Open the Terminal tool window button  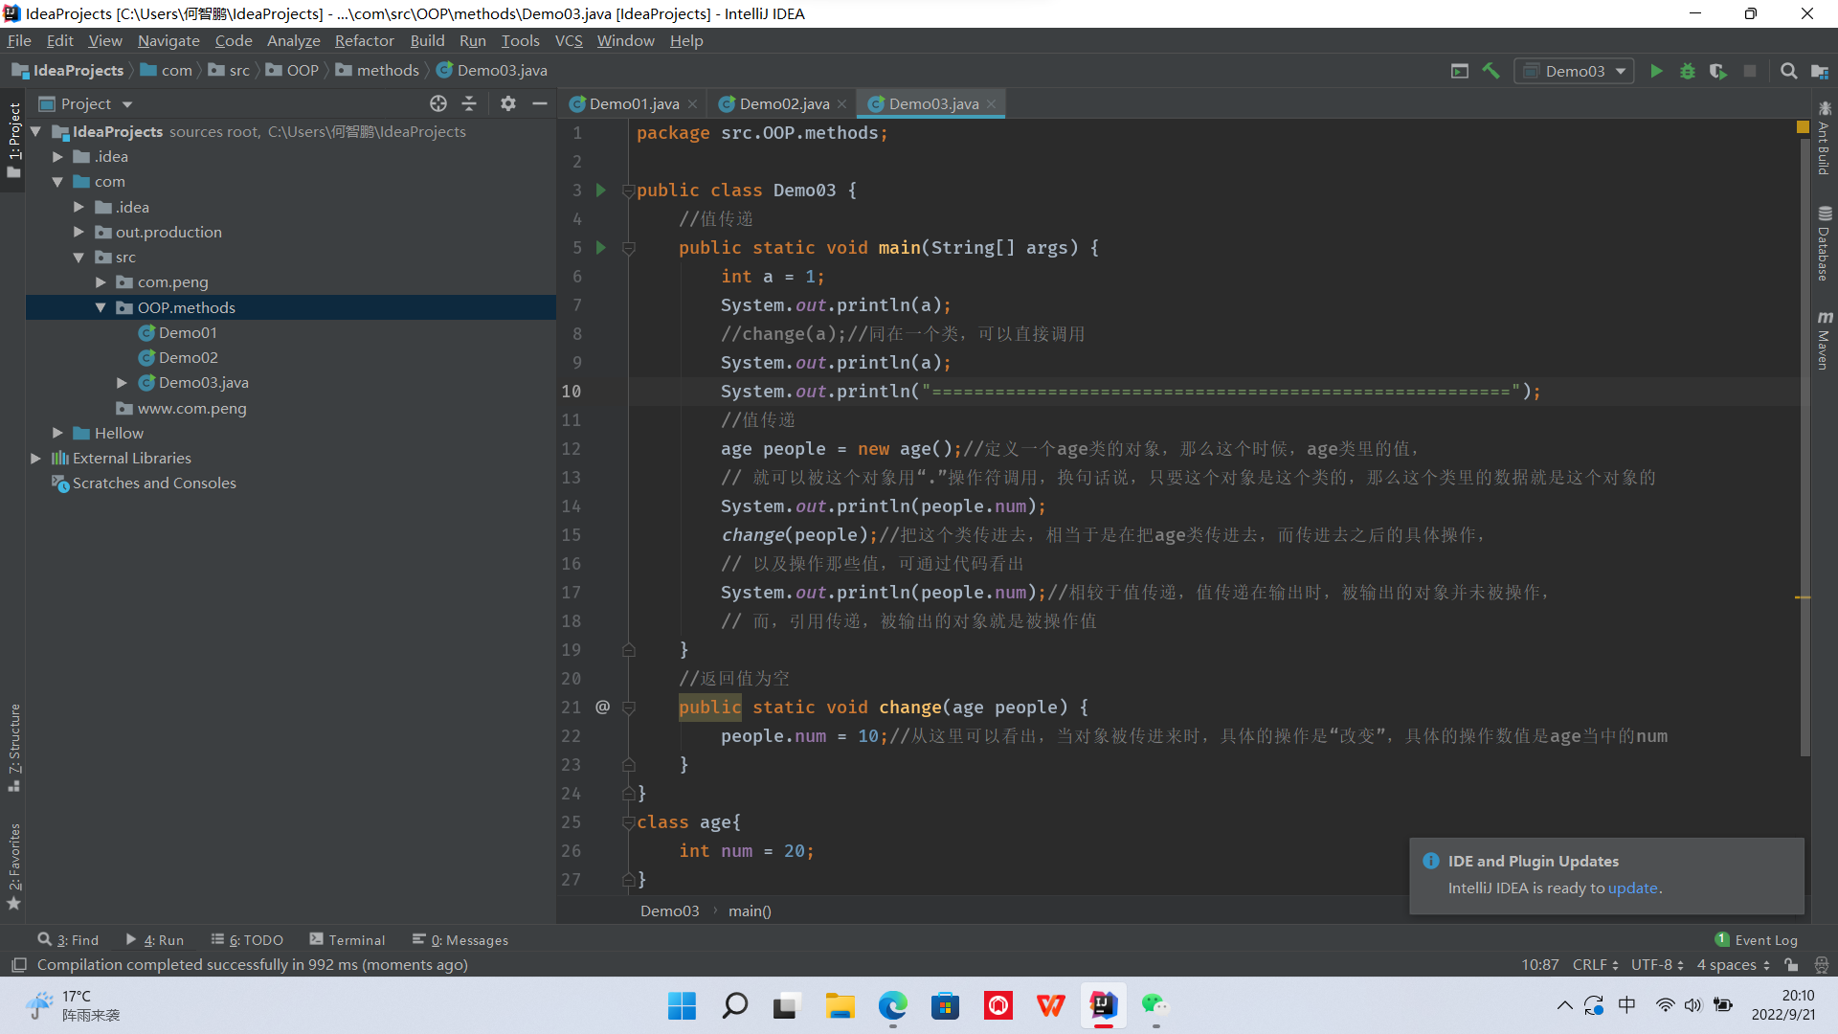(347, 940)
